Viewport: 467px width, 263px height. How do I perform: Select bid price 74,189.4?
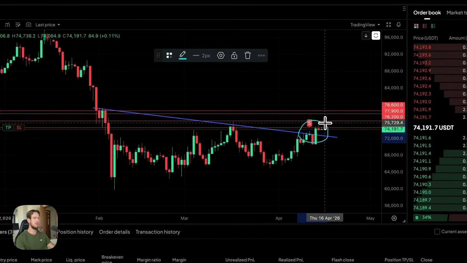tap(422, 208)
